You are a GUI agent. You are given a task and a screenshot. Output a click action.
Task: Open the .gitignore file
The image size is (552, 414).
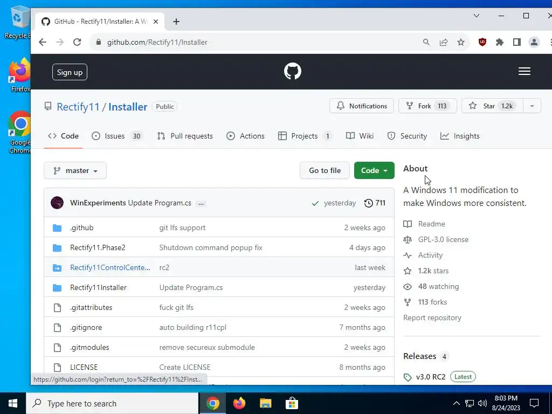pos(86,327)
